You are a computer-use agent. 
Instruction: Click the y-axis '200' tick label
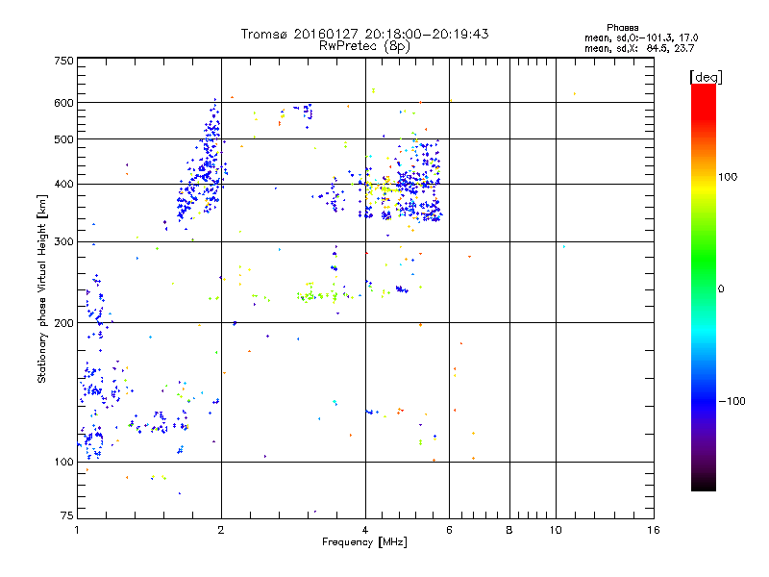click(63, 323)
